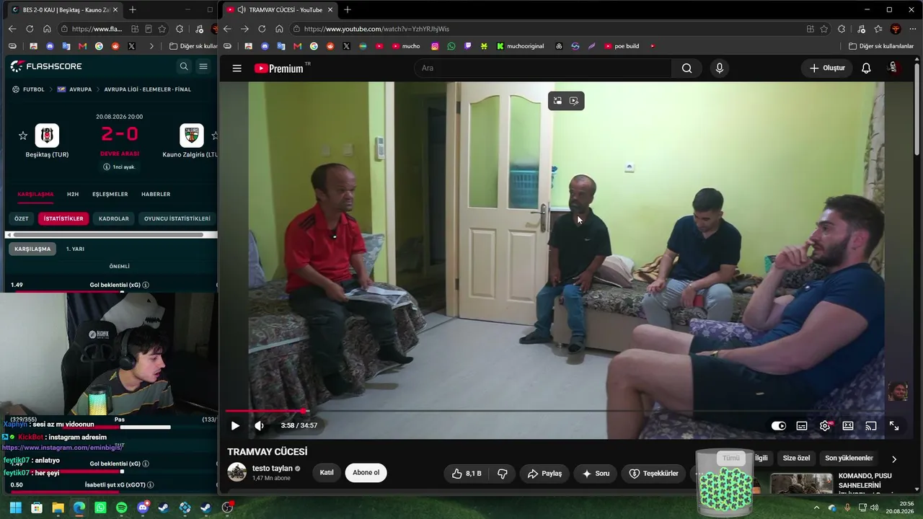Switch to the H2H tab on Flashscore

pos(73,195)
